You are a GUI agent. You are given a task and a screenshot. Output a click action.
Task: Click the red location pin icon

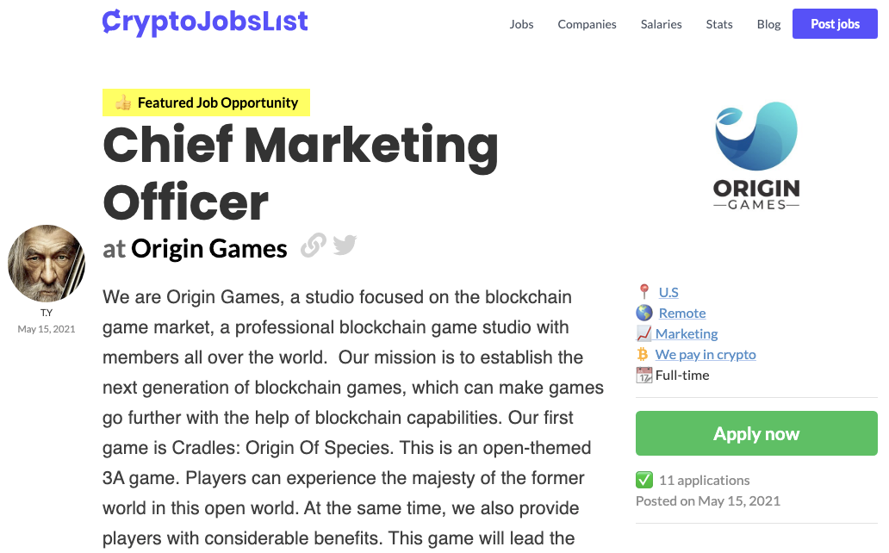coord(644,292)
